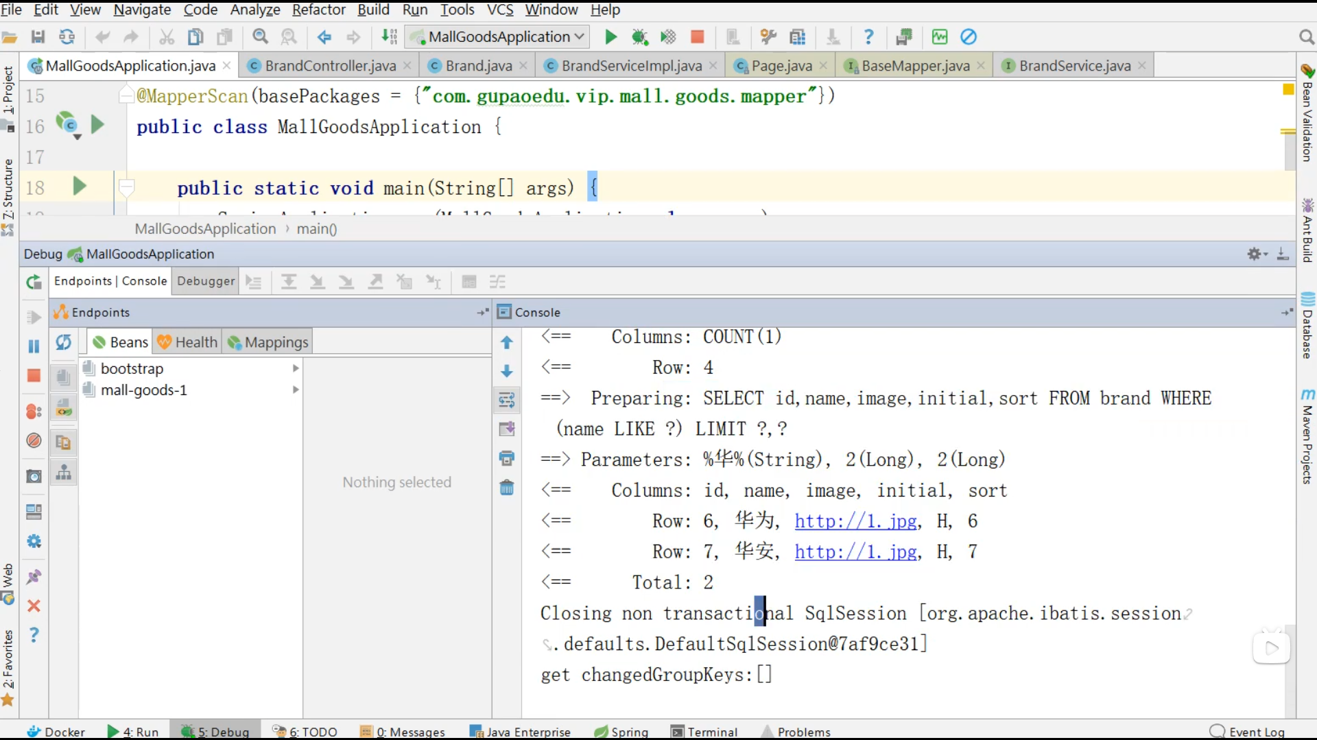Close debug panel red X in sidebar

click(34, 606)
